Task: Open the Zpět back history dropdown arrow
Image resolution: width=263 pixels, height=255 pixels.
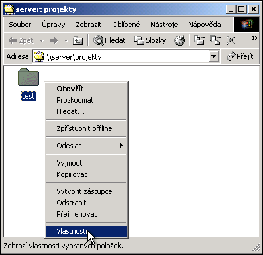Action: click(41, 41)
